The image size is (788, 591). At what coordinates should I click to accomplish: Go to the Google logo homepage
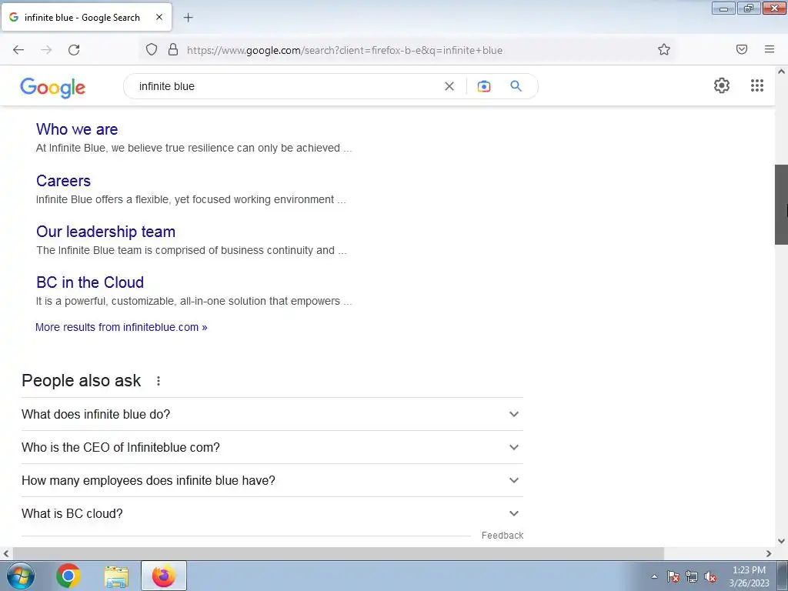(53, 87)
